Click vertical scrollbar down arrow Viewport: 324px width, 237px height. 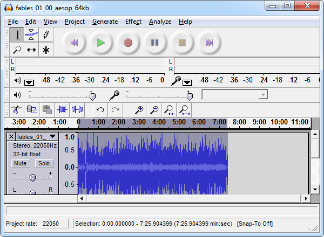tap(315, 190)
